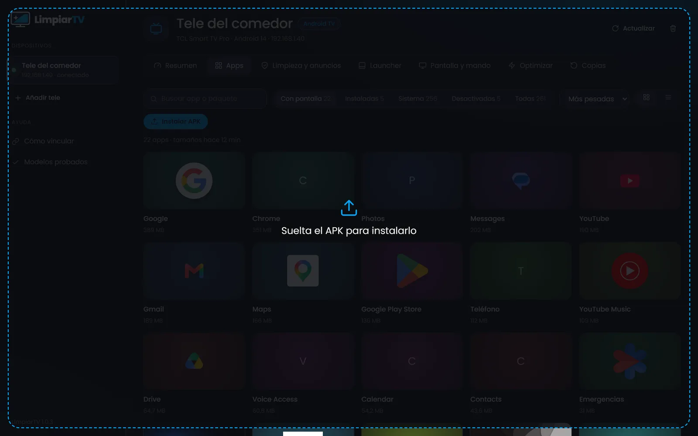Open the Google Play Store icon
The width and height of the screenshot is (698, 436).
412,271
